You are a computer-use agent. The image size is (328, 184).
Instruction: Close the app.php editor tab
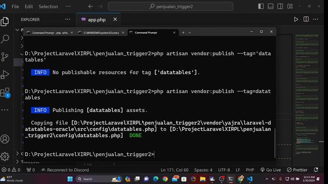(x=115, y=19)
